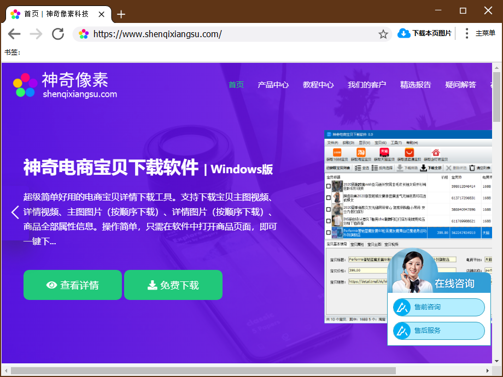
Task: Open the 我们的客户 page
Action: 367,85
